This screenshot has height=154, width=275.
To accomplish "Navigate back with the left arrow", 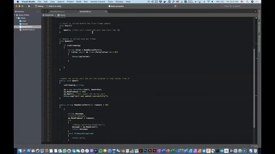I will point(43,12).
